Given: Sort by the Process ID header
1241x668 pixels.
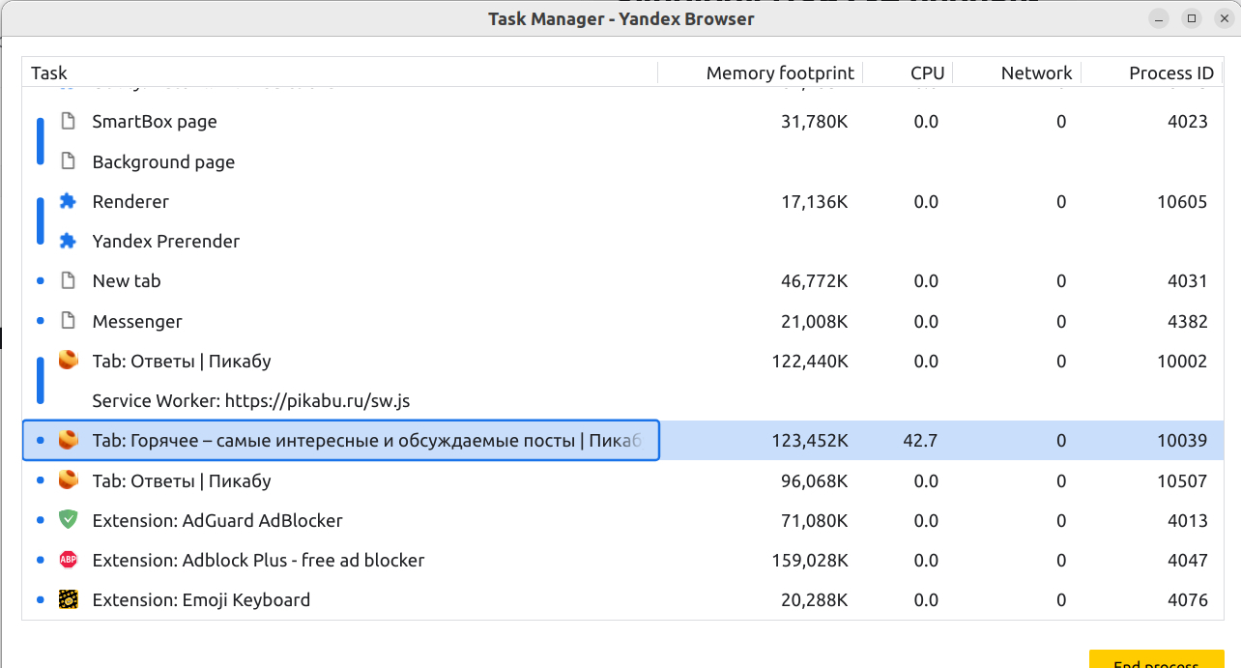Looking at the screenshot, I should click(x=1170, y=73).
